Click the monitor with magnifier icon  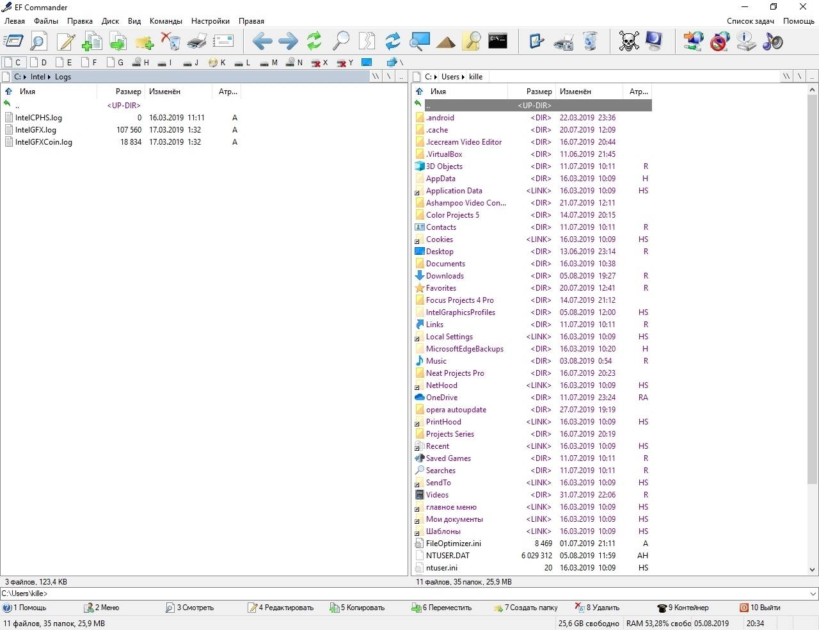click(420, 42)
